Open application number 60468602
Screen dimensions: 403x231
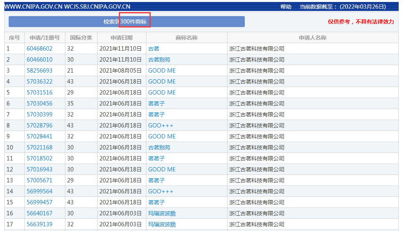(40, 49)
